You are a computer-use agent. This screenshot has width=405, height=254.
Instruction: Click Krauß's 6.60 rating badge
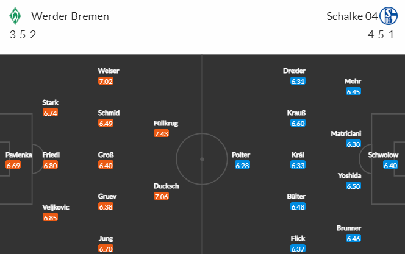click(x=298, y=123)
